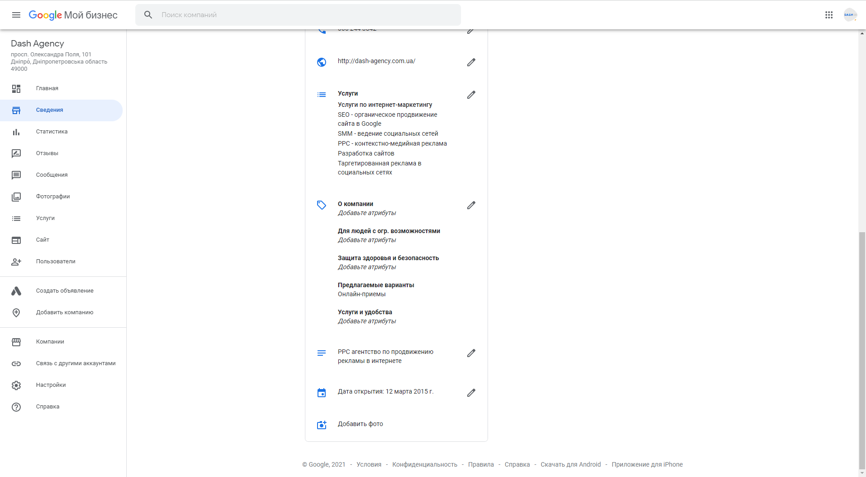Viewport: 866px width, 477px height.
Task: Edit the website URL with pencil
Action: click(x=471, y=62)
